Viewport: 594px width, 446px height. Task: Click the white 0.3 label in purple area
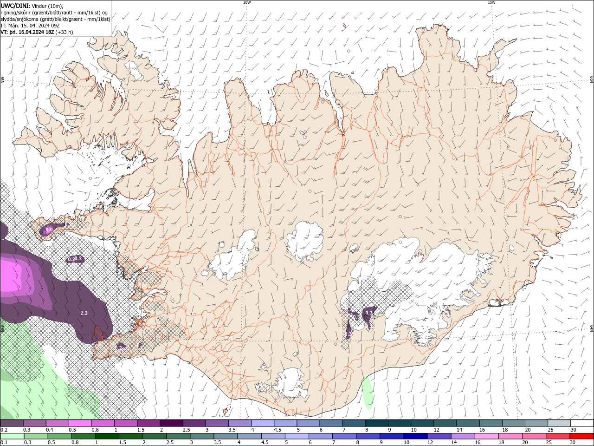[84, 314]
